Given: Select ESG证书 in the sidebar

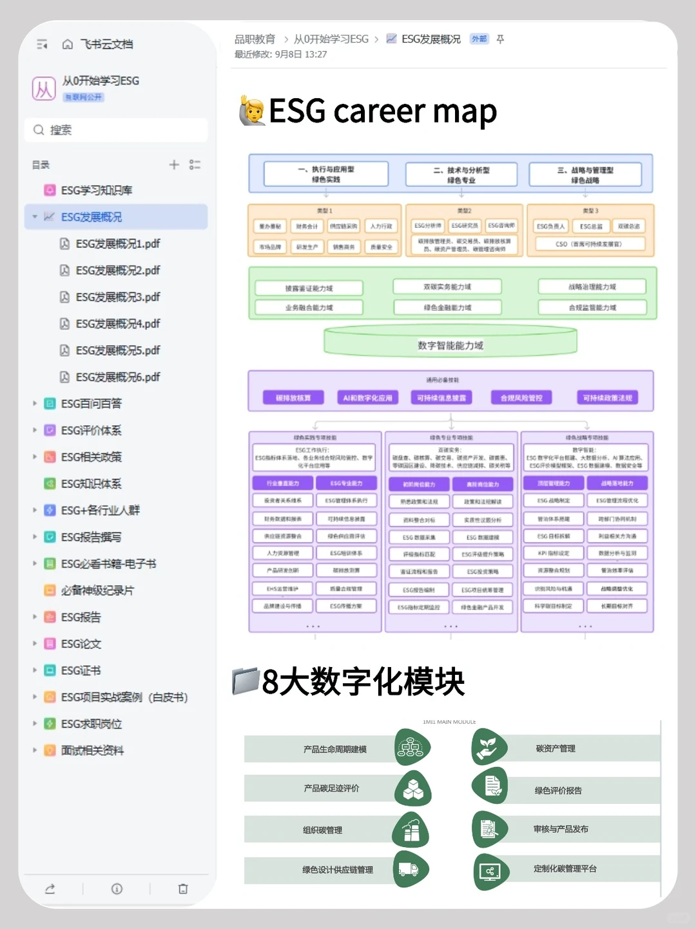Looking at the screenshot, I should [x=80, y=670].
